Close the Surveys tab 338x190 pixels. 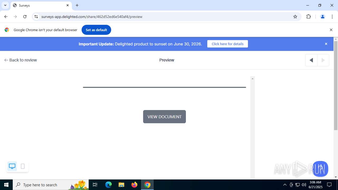[67, 5]
